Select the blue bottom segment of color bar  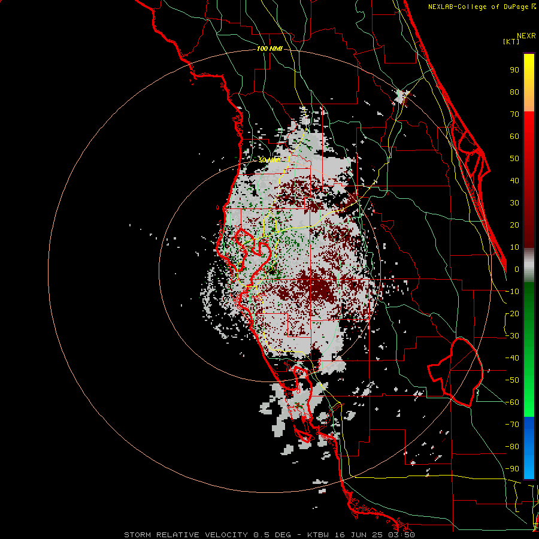tap(529, 447)
